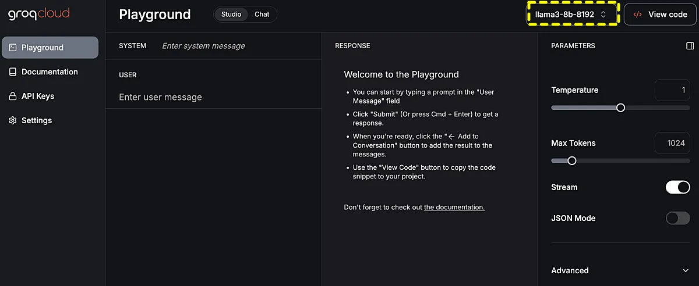Viewport: 699px width, 286px height.
Task: Click the Max Tokens label
Action: 573,143
